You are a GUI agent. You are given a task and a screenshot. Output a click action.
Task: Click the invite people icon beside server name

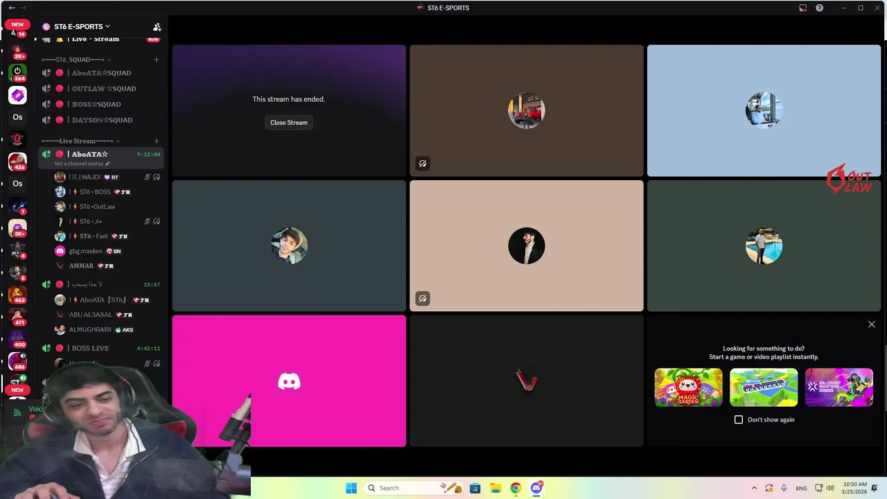click(157, 27)
